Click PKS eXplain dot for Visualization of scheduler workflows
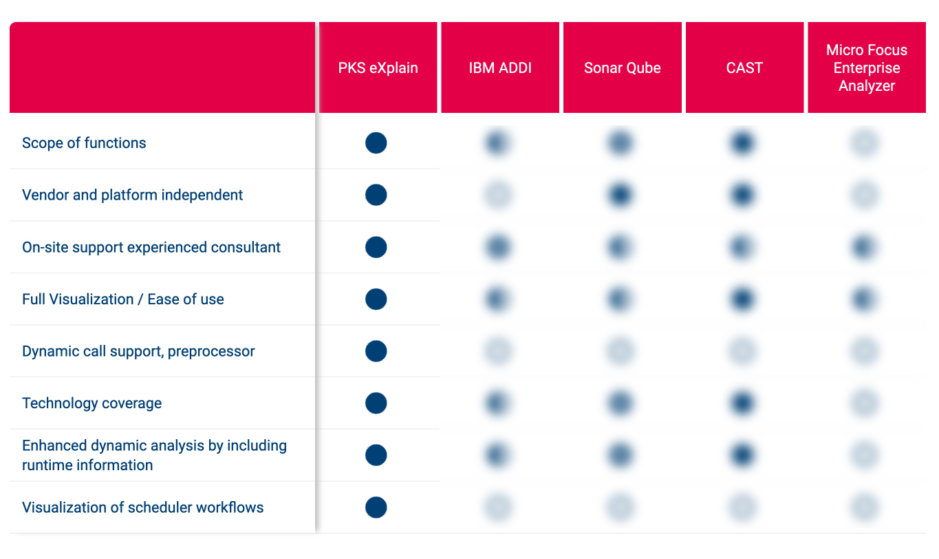 coord(376,507)
